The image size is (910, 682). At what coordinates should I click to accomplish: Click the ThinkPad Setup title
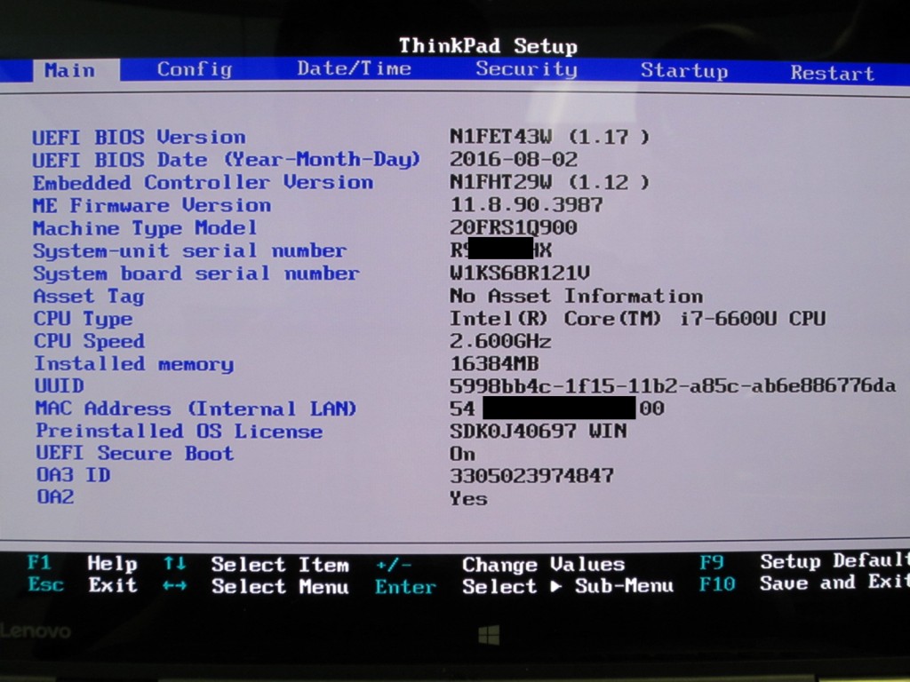pyautogui.click(x=488, y=46)
